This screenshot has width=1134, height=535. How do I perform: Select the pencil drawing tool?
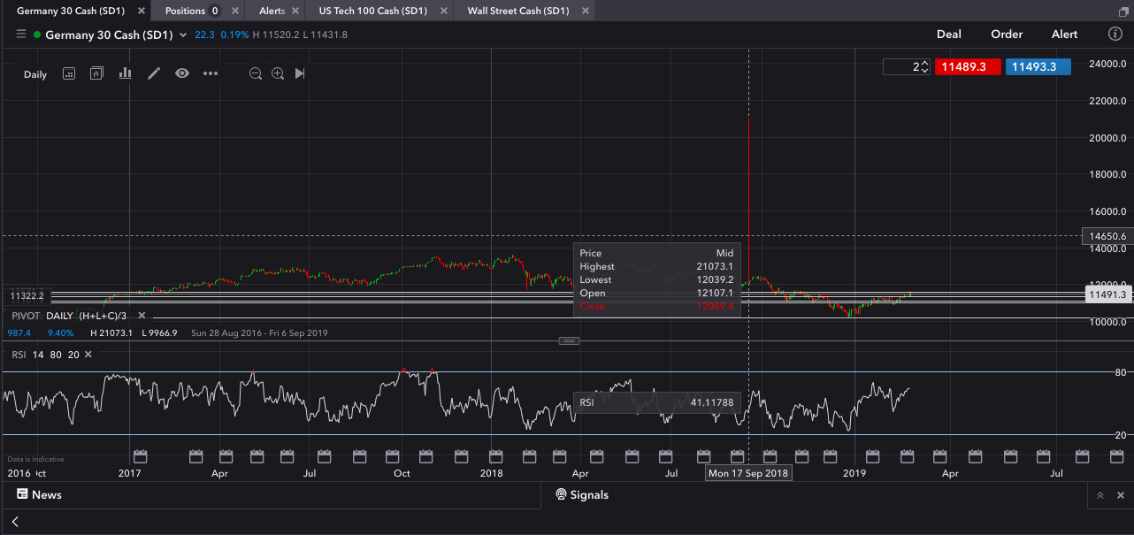154,73
